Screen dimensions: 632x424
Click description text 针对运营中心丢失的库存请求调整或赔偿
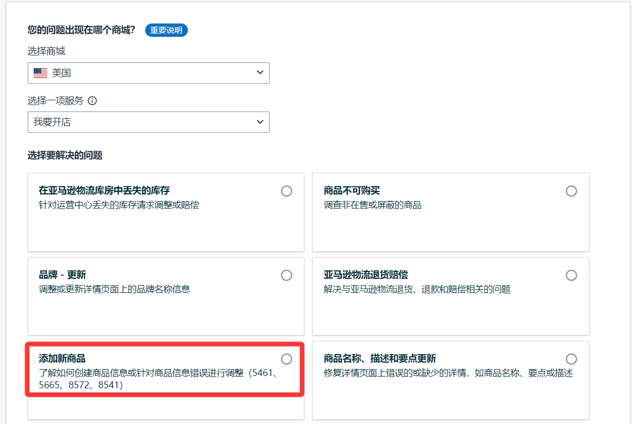[118, 205]
